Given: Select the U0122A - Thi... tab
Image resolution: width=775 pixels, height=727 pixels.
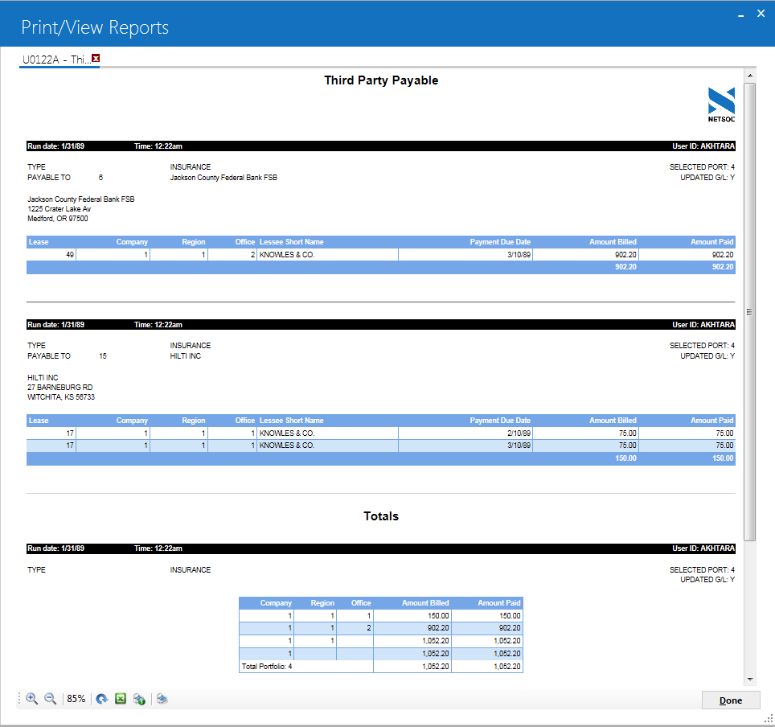Looking at the screenshot, I should click(56, 60).
